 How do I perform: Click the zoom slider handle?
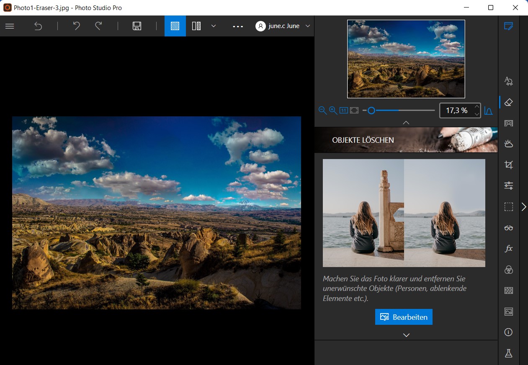pos(371,111)
